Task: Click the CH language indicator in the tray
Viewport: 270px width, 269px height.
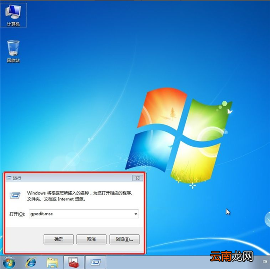Action: tap(265, 262)
